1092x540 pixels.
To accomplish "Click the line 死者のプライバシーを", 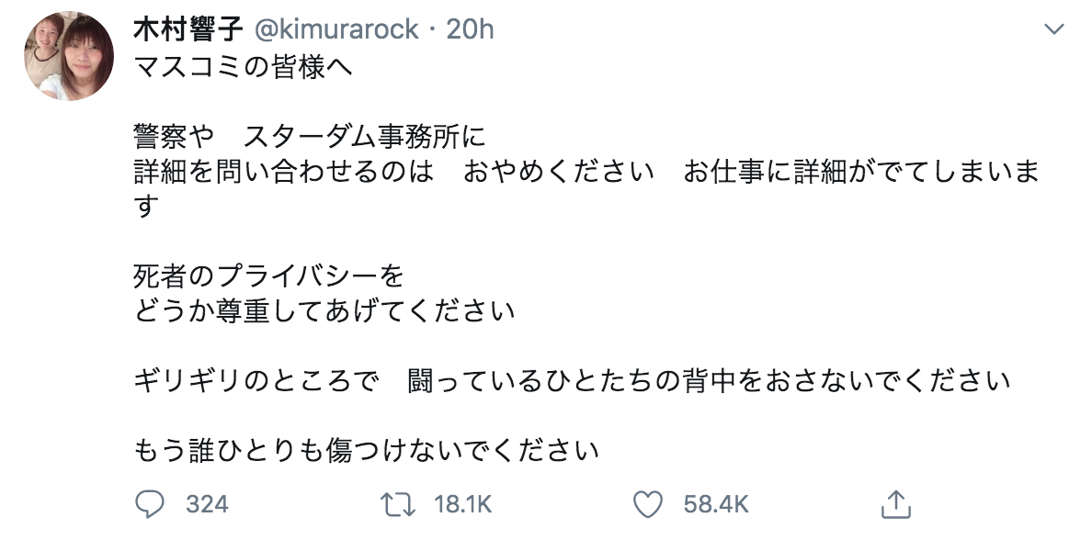I will (268, 276).
